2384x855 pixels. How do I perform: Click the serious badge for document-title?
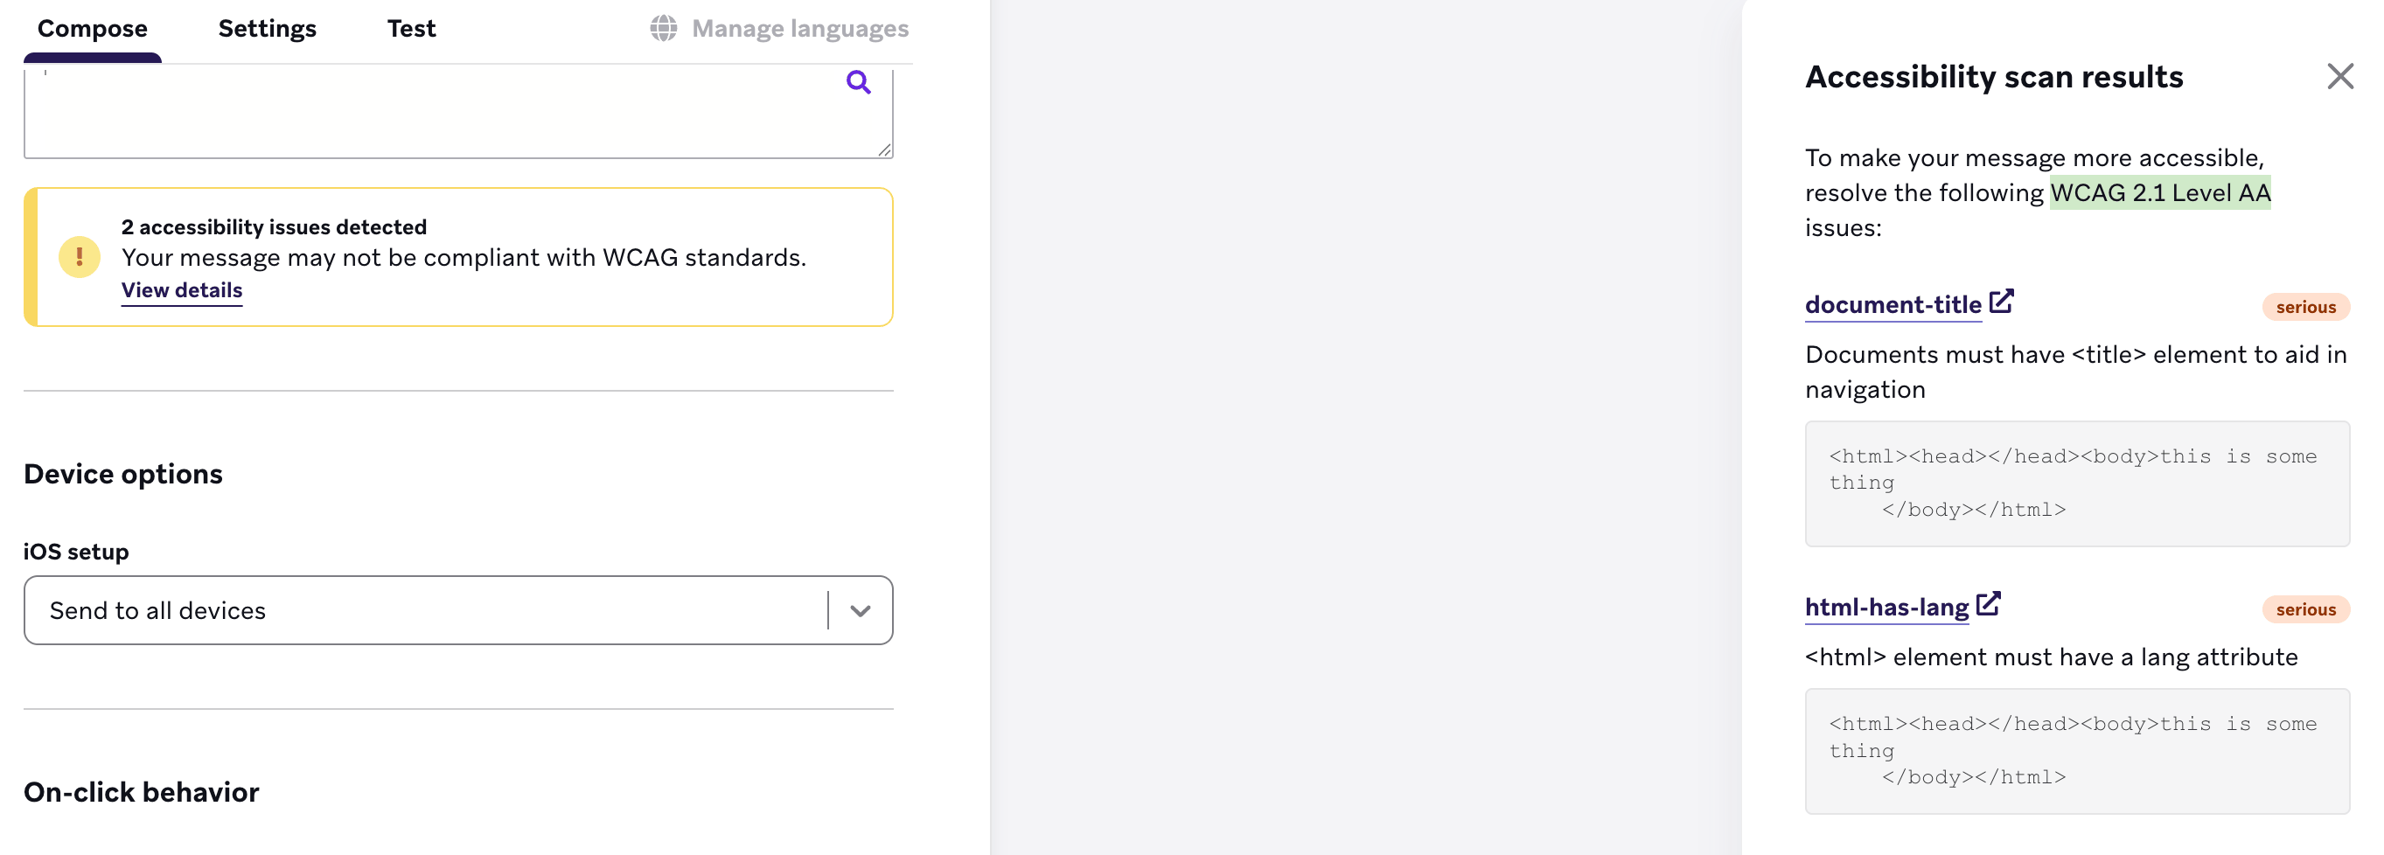pos(2305,307)
